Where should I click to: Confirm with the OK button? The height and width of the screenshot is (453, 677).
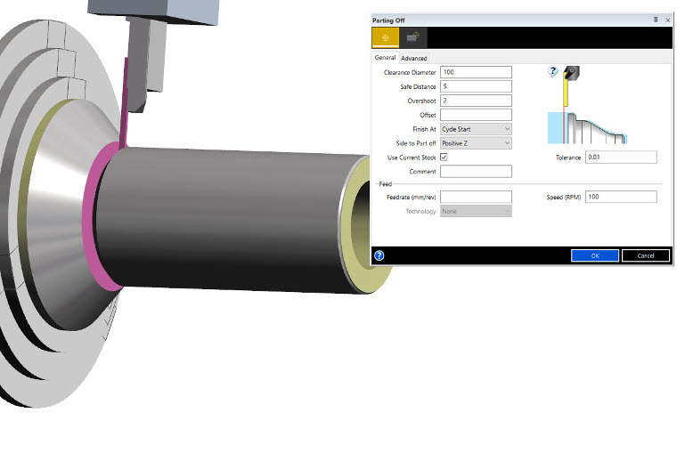(x=595, y=255)
